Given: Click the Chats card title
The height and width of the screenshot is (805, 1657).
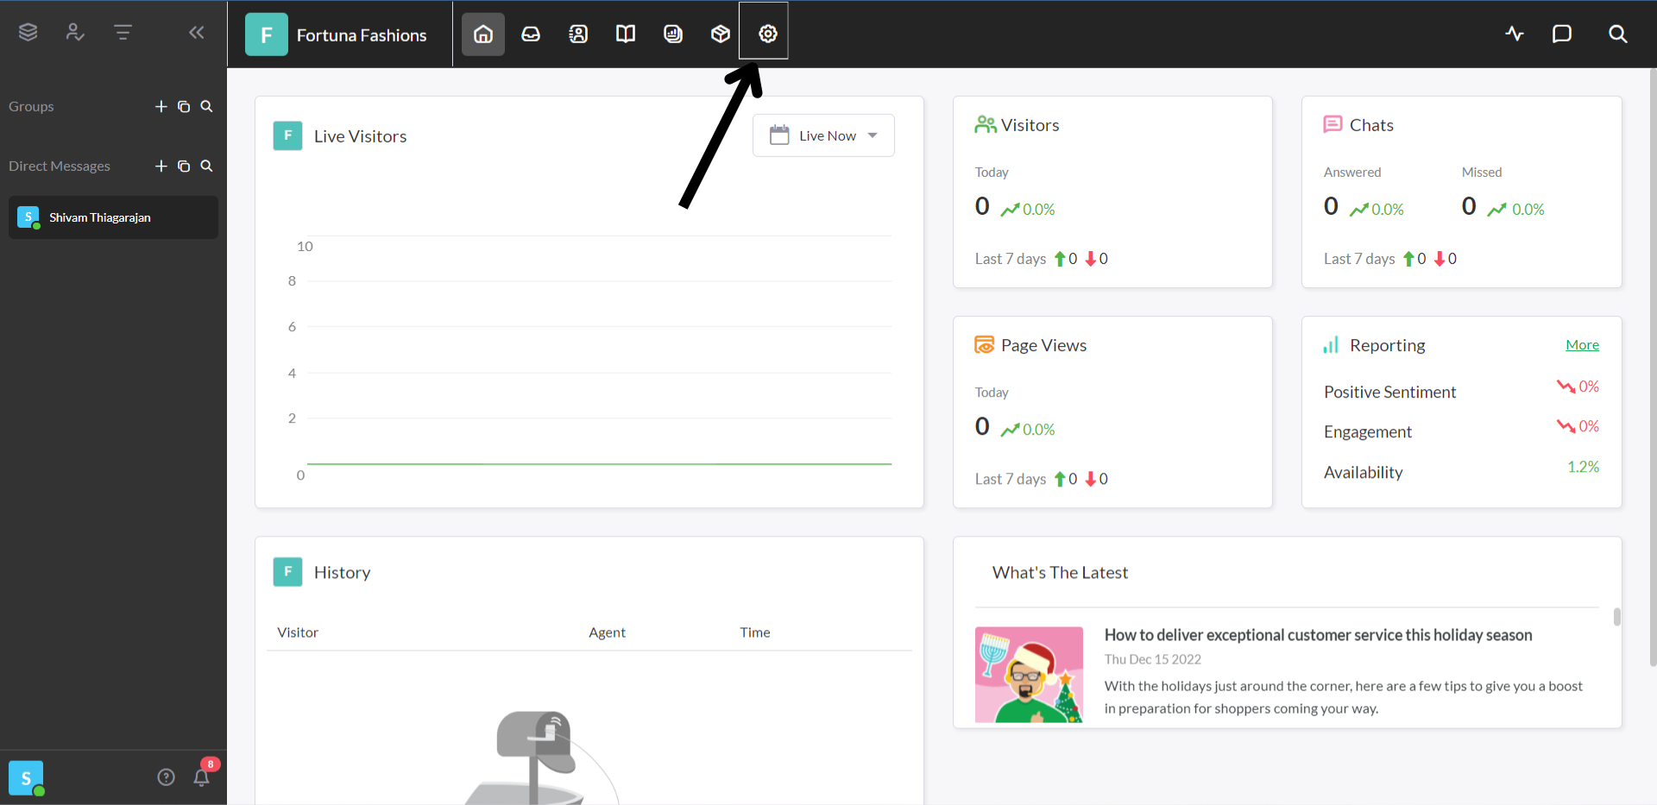Looking at the screenshot, I should (1371, 125).
